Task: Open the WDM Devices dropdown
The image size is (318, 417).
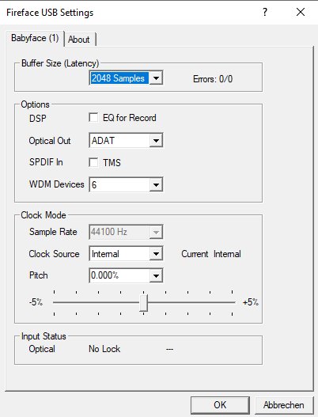Action: tap(156, 185)
